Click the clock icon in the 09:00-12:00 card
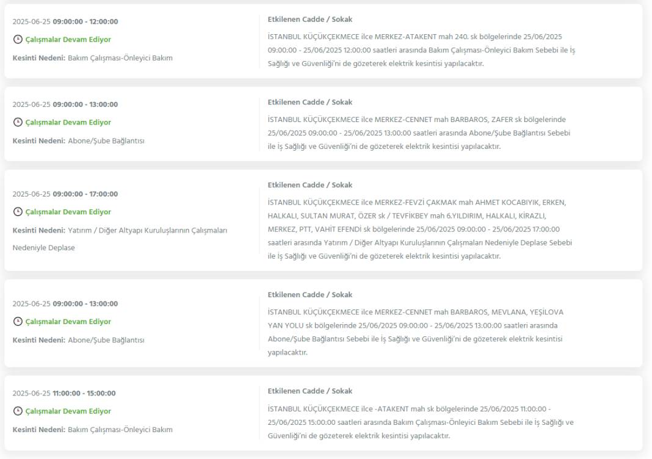The height and width of the screenshot is (459, 652). pos(18,40)
